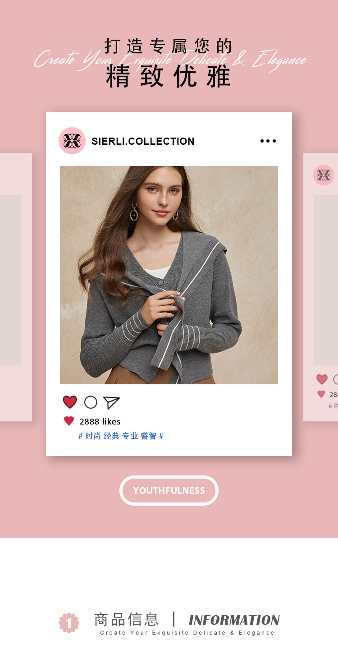Screen dimensions: 338x659
Task: Click the SIERLI.COLLECTION profile avatar logo
Action: [x=72, y=141]
